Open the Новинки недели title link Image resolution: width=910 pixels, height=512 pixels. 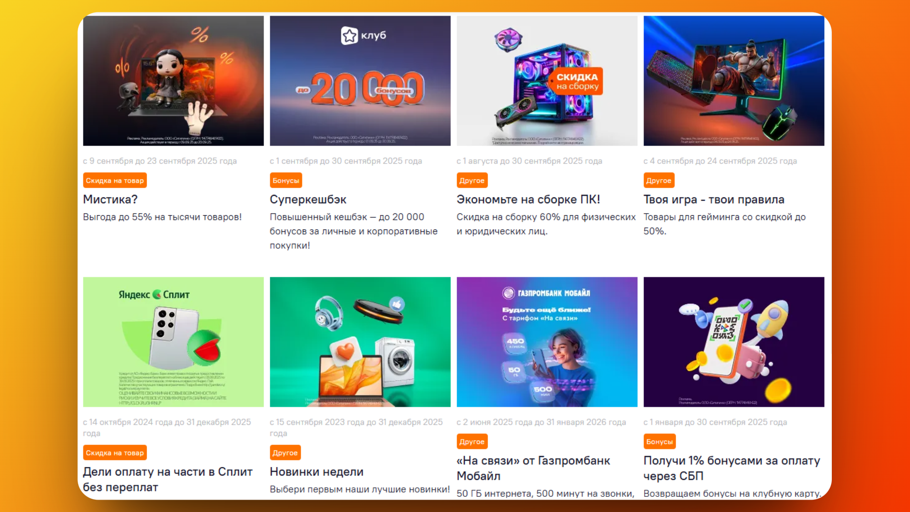pos(317,472)
